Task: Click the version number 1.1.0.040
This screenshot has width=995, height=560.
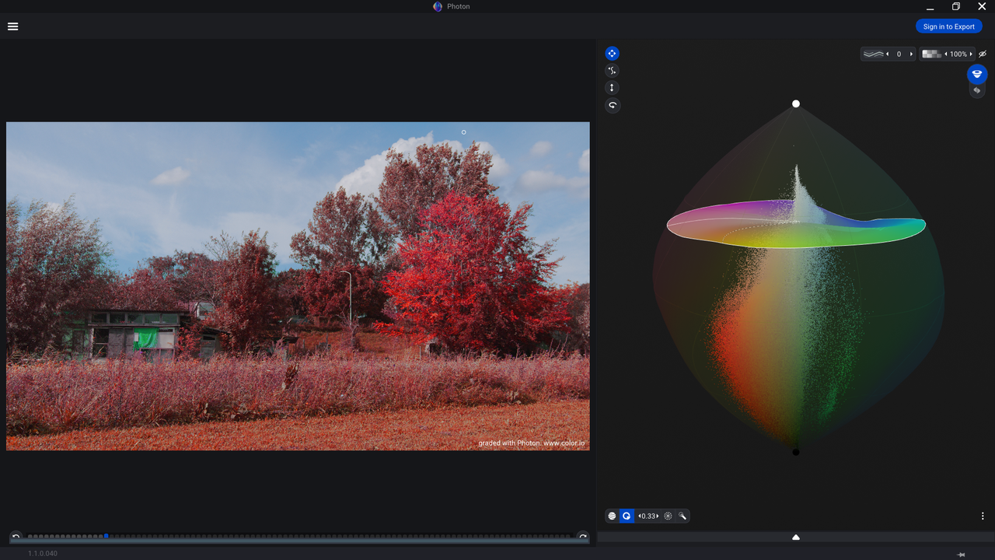Action: (x=43, y=554)
